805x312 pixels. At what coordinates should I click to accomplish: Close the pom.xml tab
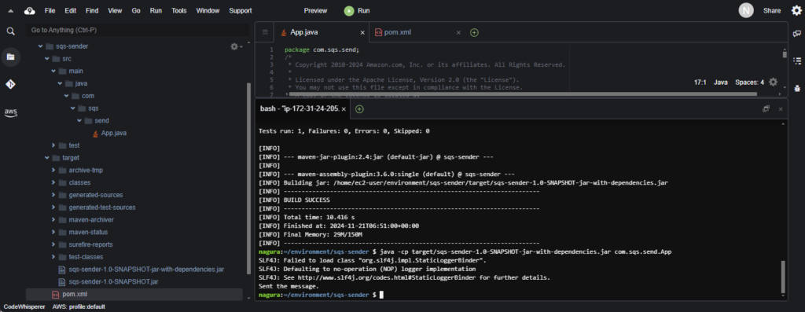pyautogui.click(x=458, y=32)
